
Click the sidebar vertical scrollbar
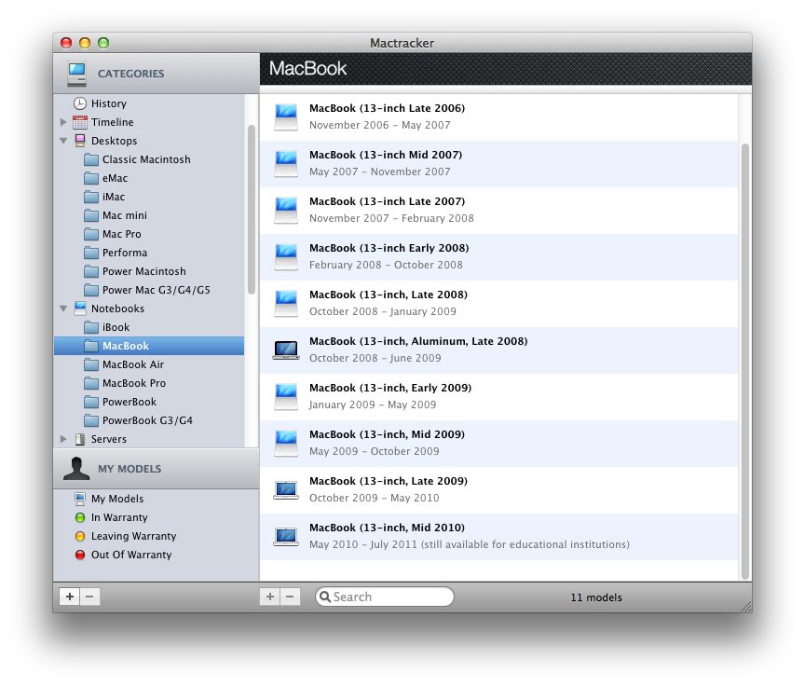point(252,210)
